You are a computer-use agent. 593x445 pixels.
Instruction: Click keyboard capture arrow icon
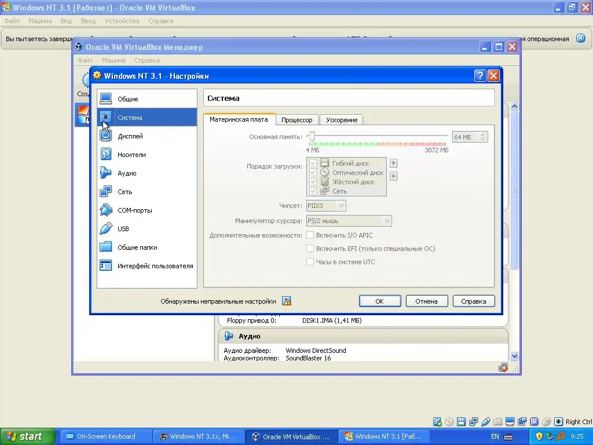558,422
